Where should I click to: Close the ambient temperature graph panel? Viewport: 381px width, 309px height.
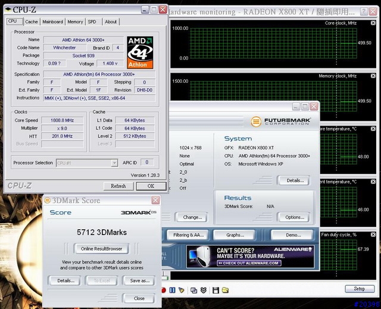[x=373, y=182]
